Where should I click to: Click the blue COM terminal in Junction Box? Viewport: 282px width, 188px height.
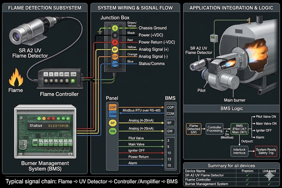point(115,64)
